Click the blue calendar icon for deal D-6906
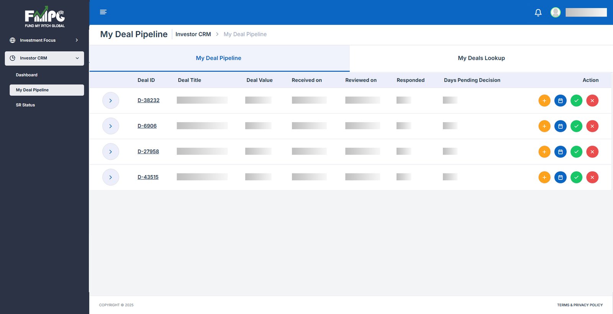Viewport: 613px width, 314px height. click(560, 126)
